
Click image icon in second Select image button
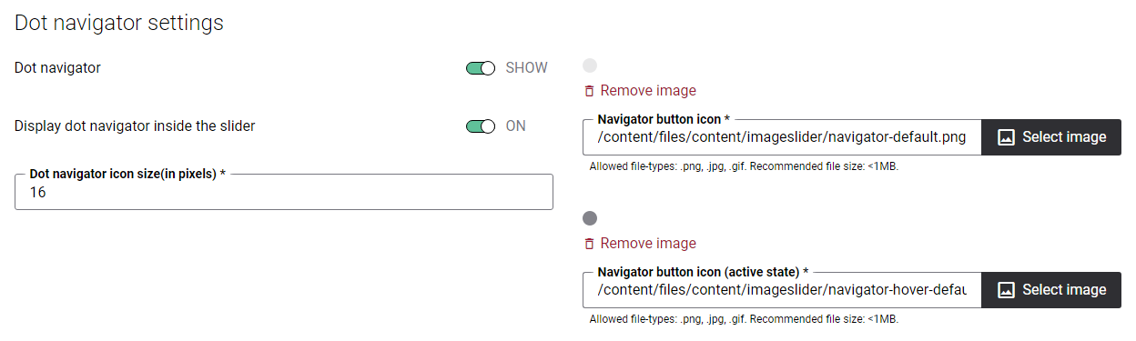click(x=1006, y=290)
